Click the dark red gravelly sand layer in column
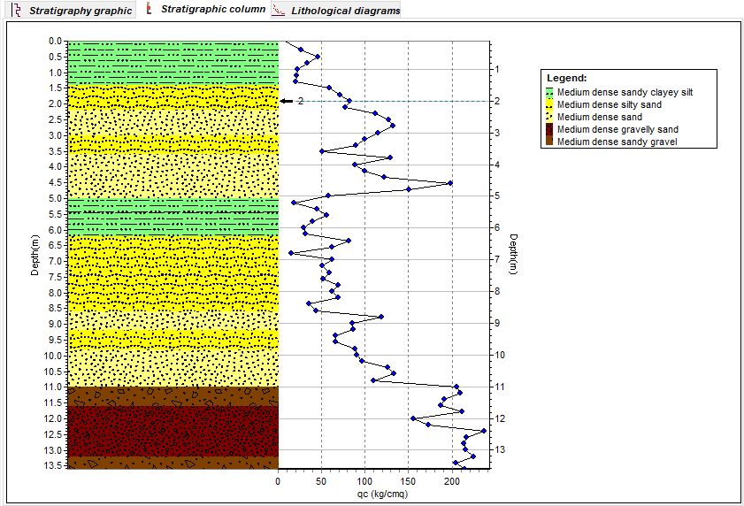744x506 pixels. click(x=173, y=430)
